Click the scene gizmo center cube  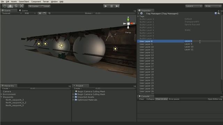128,24
